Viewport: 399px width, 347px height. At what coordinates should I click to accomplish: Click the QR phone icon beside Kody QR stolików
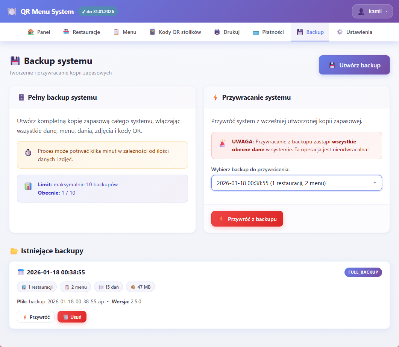(x=152, y=32)
